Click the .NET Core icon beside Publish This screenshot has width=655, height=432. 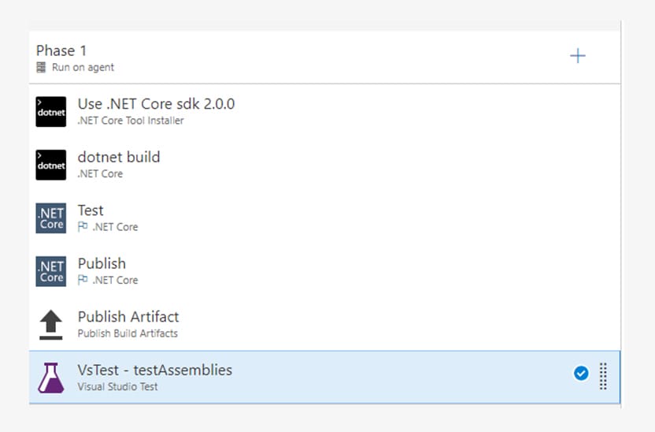pos(51,271)
